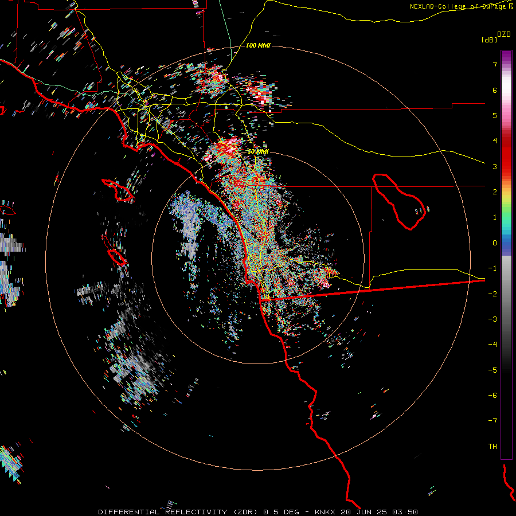Click the '0.5 DEG' elevation angle text
516x516 pixels.
(x=282, y=512)
